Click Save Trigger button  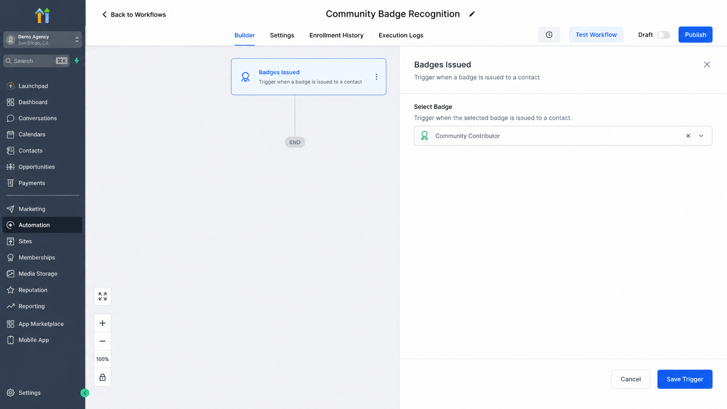[684, 379]
